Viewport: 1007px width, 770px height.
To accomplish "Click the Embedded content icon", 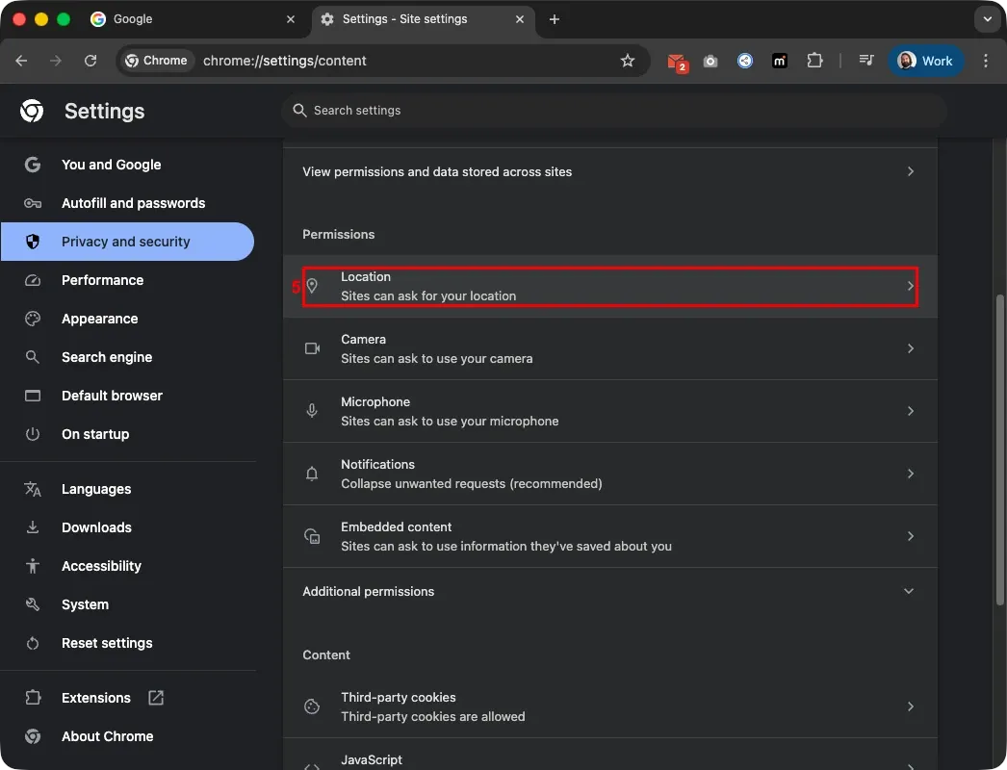I will (x=312, y=536).
